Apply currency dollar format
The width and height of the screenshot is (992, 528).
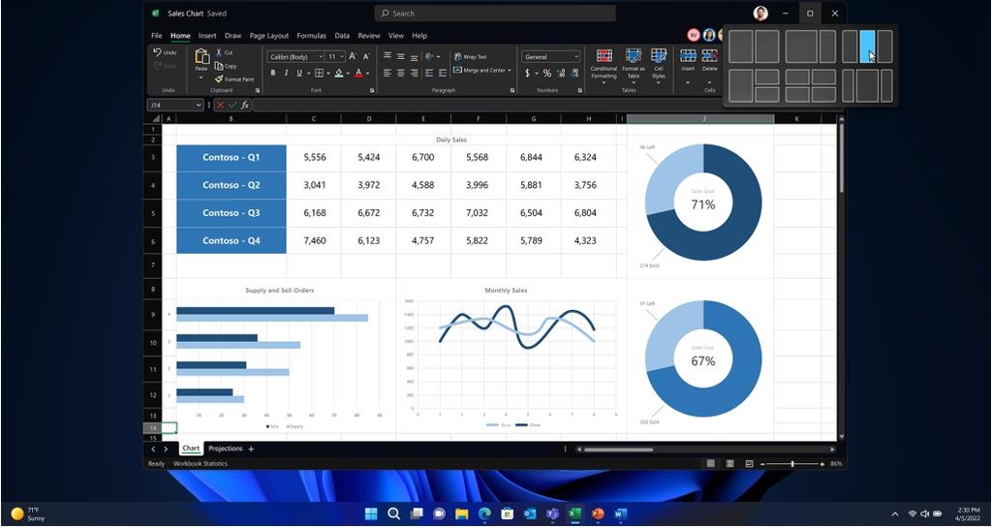tap(528, 73)
